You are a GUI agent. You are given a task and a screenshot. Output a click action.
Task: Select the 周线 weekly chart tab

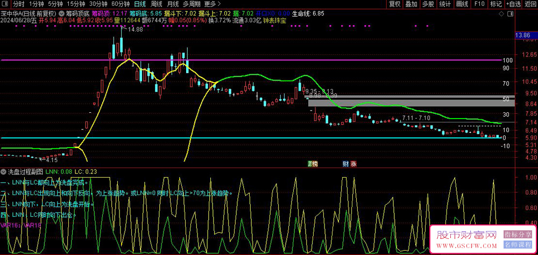(x=157, y=4)
